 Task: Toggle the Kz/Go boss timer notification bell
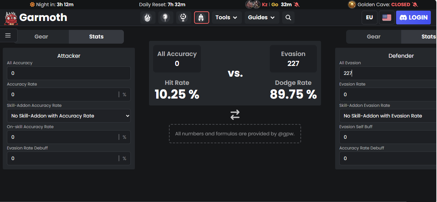point(297,4)
